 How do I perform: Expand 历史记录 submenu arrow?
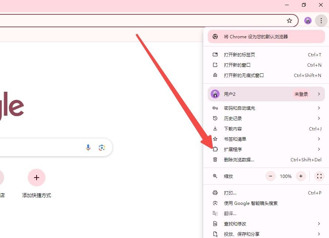pos(319,118)
